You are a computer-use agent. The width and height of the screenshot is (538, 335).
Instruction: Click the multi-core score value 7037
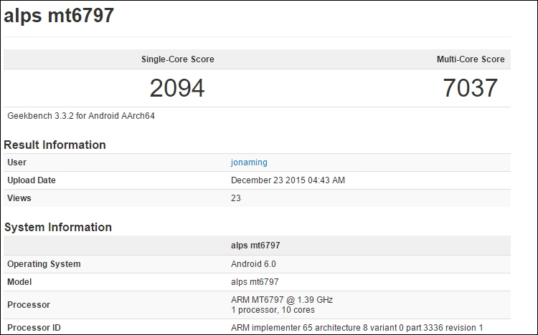click(x=470, y=88)
